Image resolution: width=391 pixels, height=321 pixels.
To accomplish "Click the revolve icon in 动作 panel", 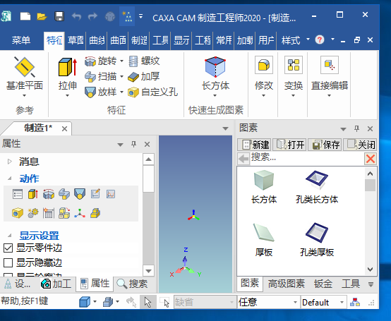I will (49, 194).
